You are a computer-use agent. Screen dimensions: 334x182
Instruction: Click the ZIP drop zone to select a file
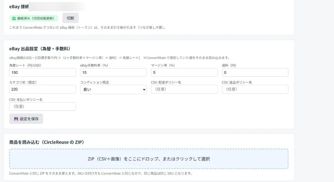tap(149, 159)
